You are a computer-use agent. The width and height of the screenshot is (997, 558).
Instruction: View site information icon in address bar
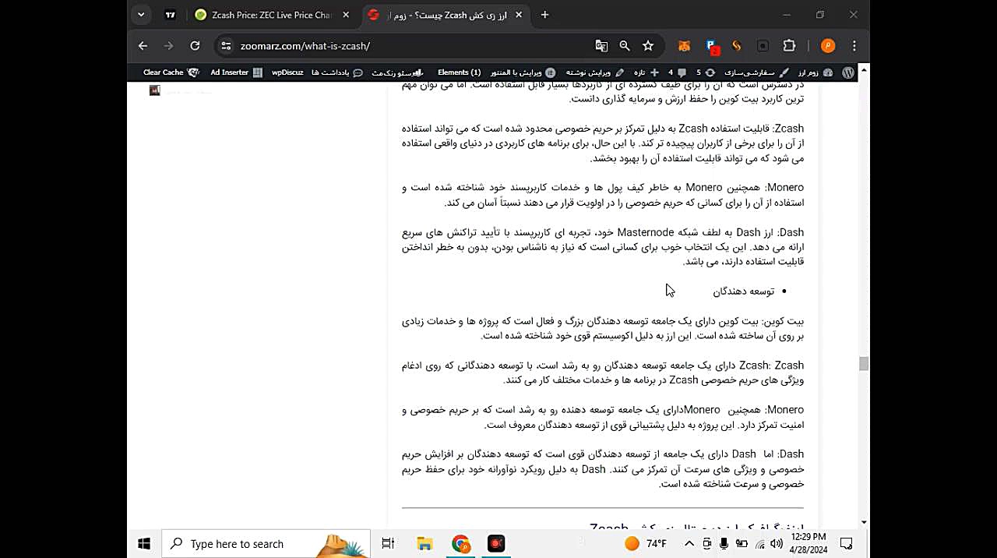(x=226, y=46)
